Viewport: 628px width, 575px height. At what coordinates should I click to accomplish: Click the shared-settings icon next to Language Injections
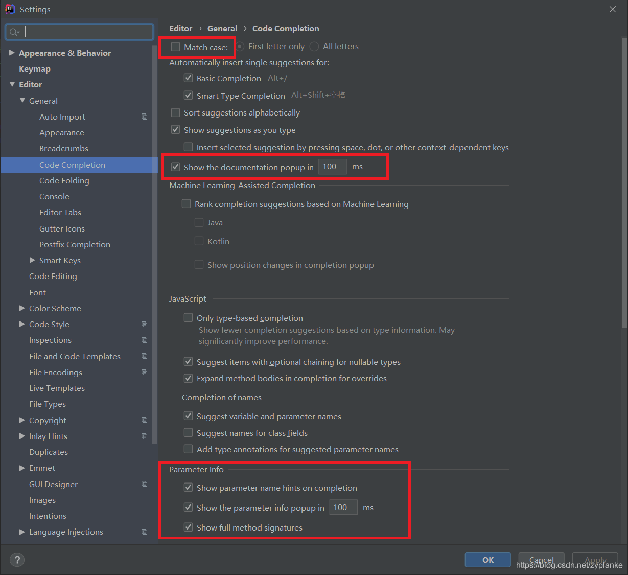point(145,532)
